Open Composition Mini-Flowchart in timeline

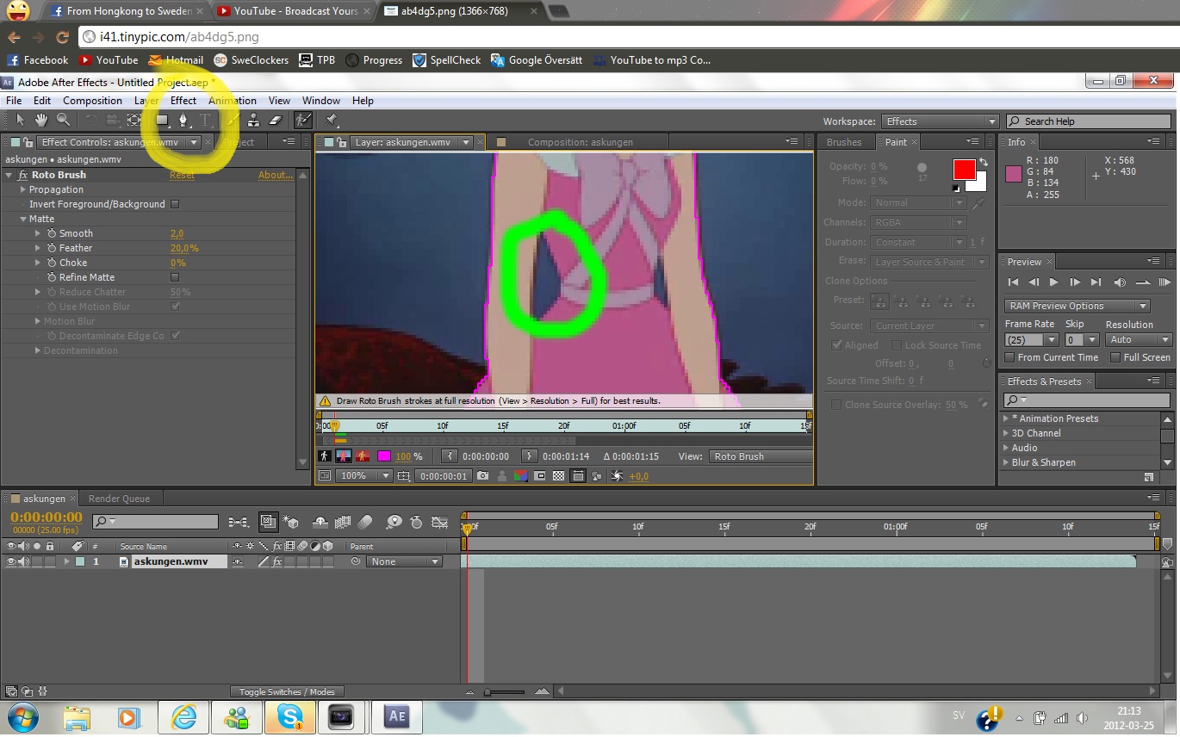(239, 522)
